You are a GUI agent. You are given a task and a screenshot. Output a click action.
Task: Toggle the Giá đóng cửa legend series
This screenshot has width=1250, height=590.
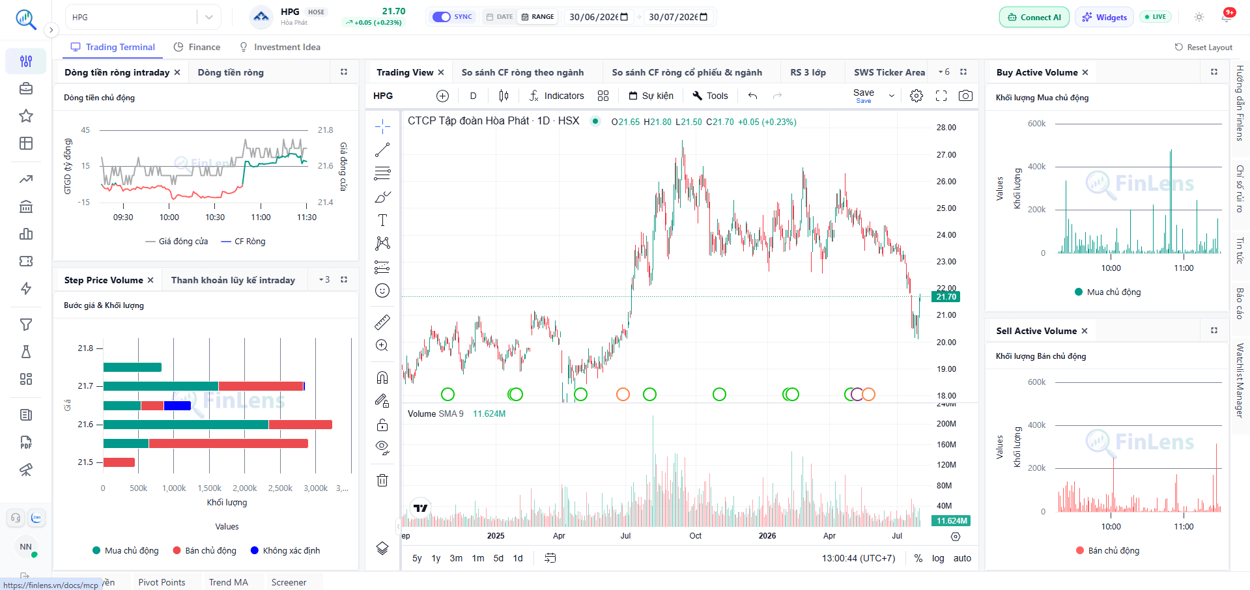pos(177,242)
